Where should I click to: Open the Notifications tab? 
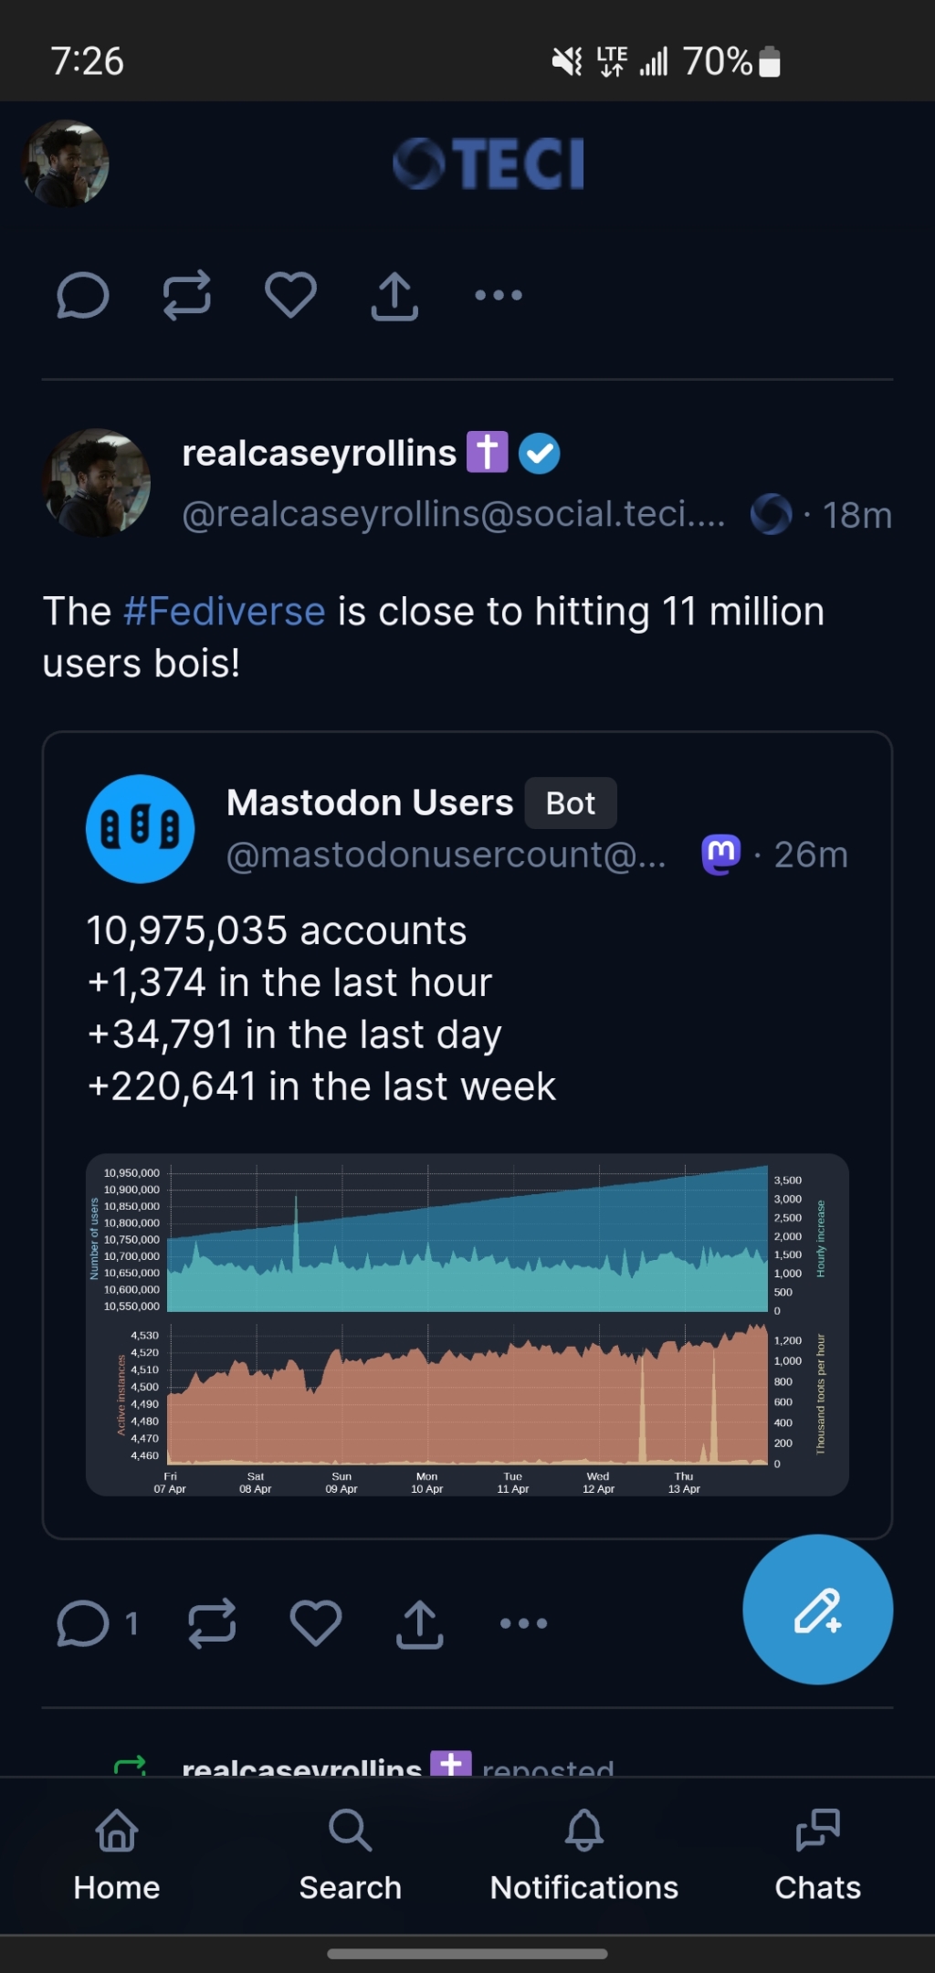tap(584, 1855)
